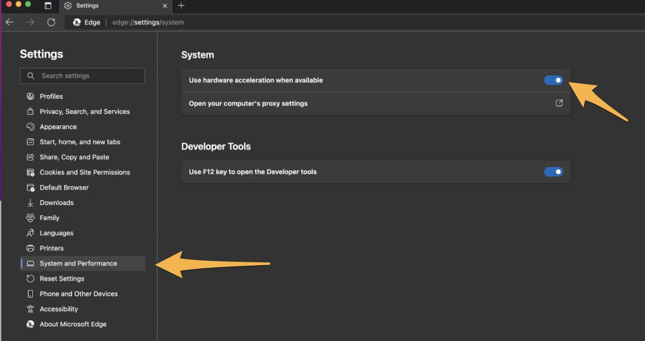This screenshot has width=645, height=341.
Task: Toggle hardware acceleration switch
Action: pos(554,80)
